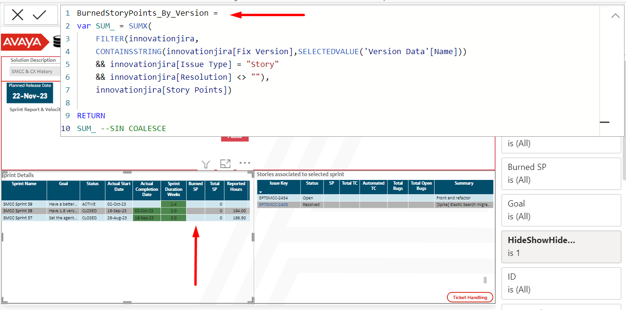The height and width of the screenshot is (310, 626).
Task: Open the visual's More options ellipsis
Action: (x=245, y=163)
